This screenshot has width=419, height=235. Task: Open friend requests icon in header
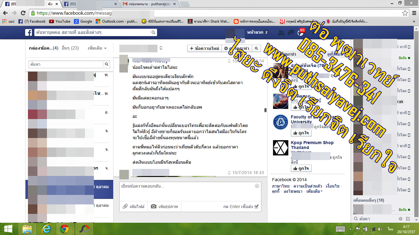(x=281, y=32)
